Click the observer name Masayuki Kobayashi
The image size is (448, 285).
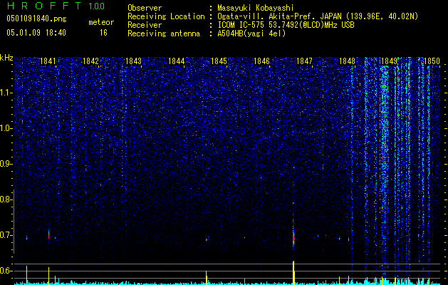click(x=256, y=8)
